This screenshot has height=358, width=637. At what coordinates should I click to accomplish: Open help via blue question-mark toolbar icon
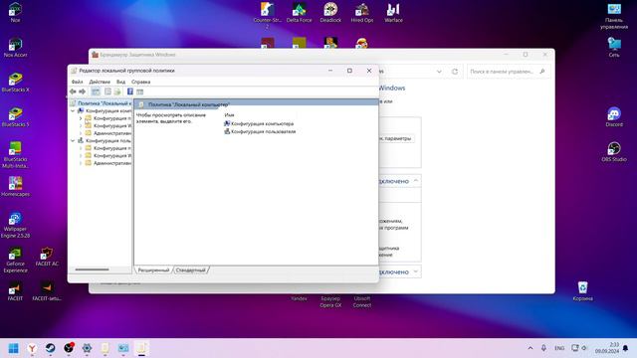click(x=130, y=91)
